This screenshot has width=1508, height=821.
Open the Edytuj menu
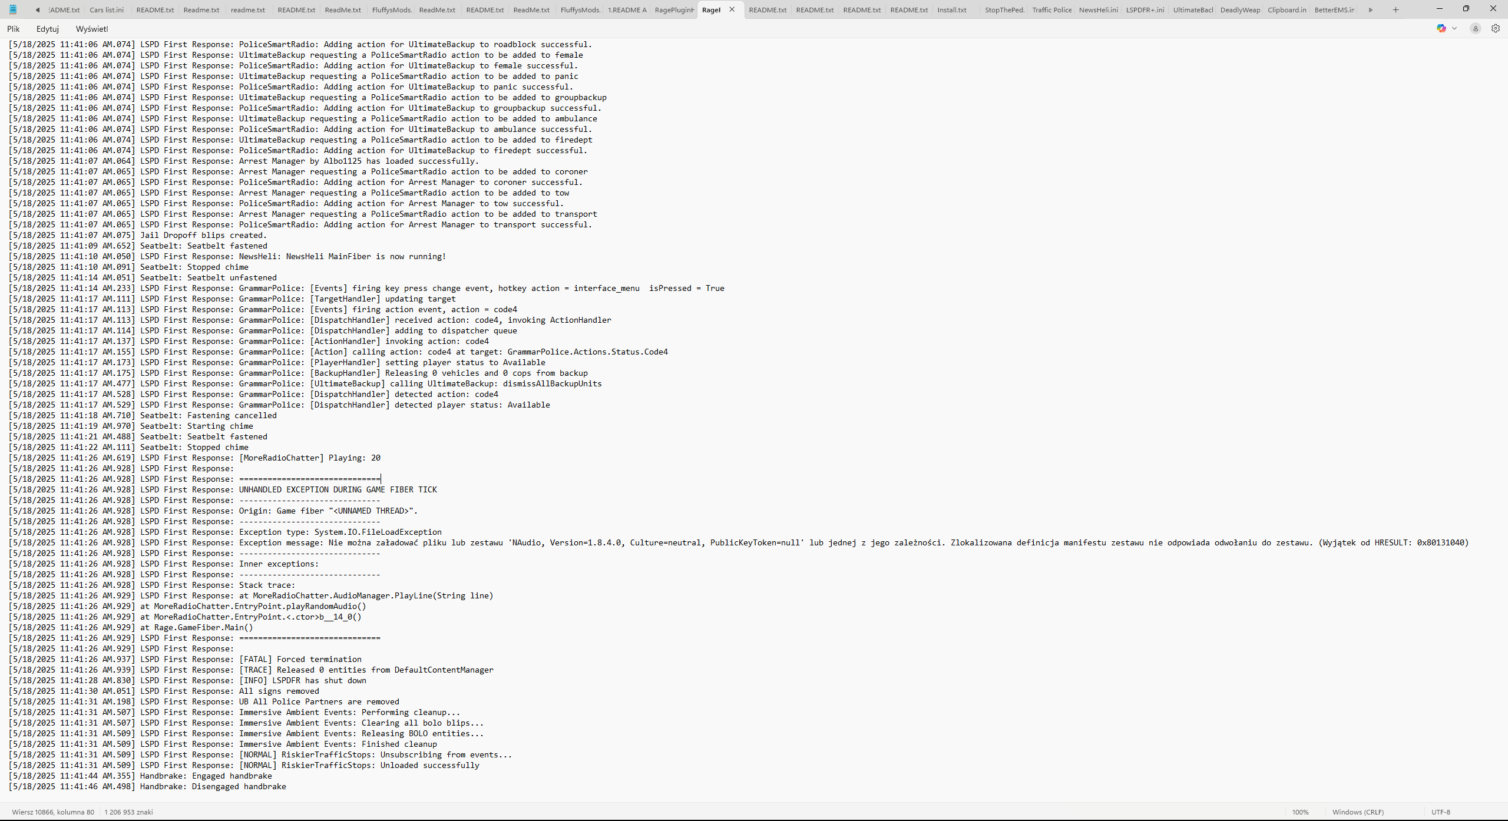(48, 29)
